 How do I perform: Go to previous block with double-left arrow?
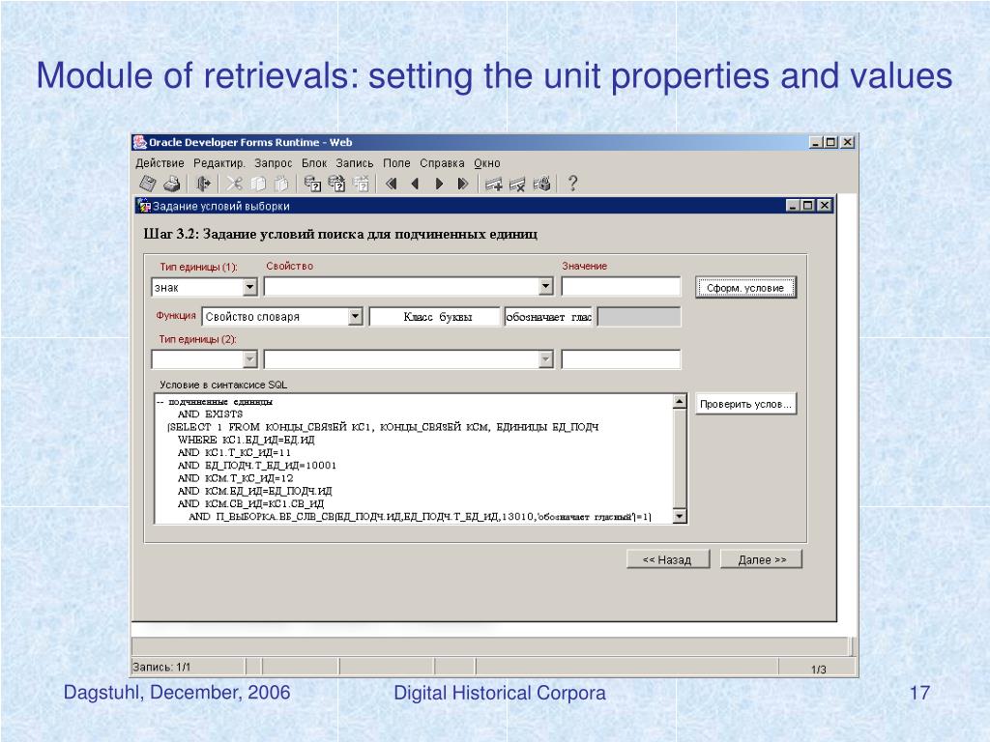(392, 184)
